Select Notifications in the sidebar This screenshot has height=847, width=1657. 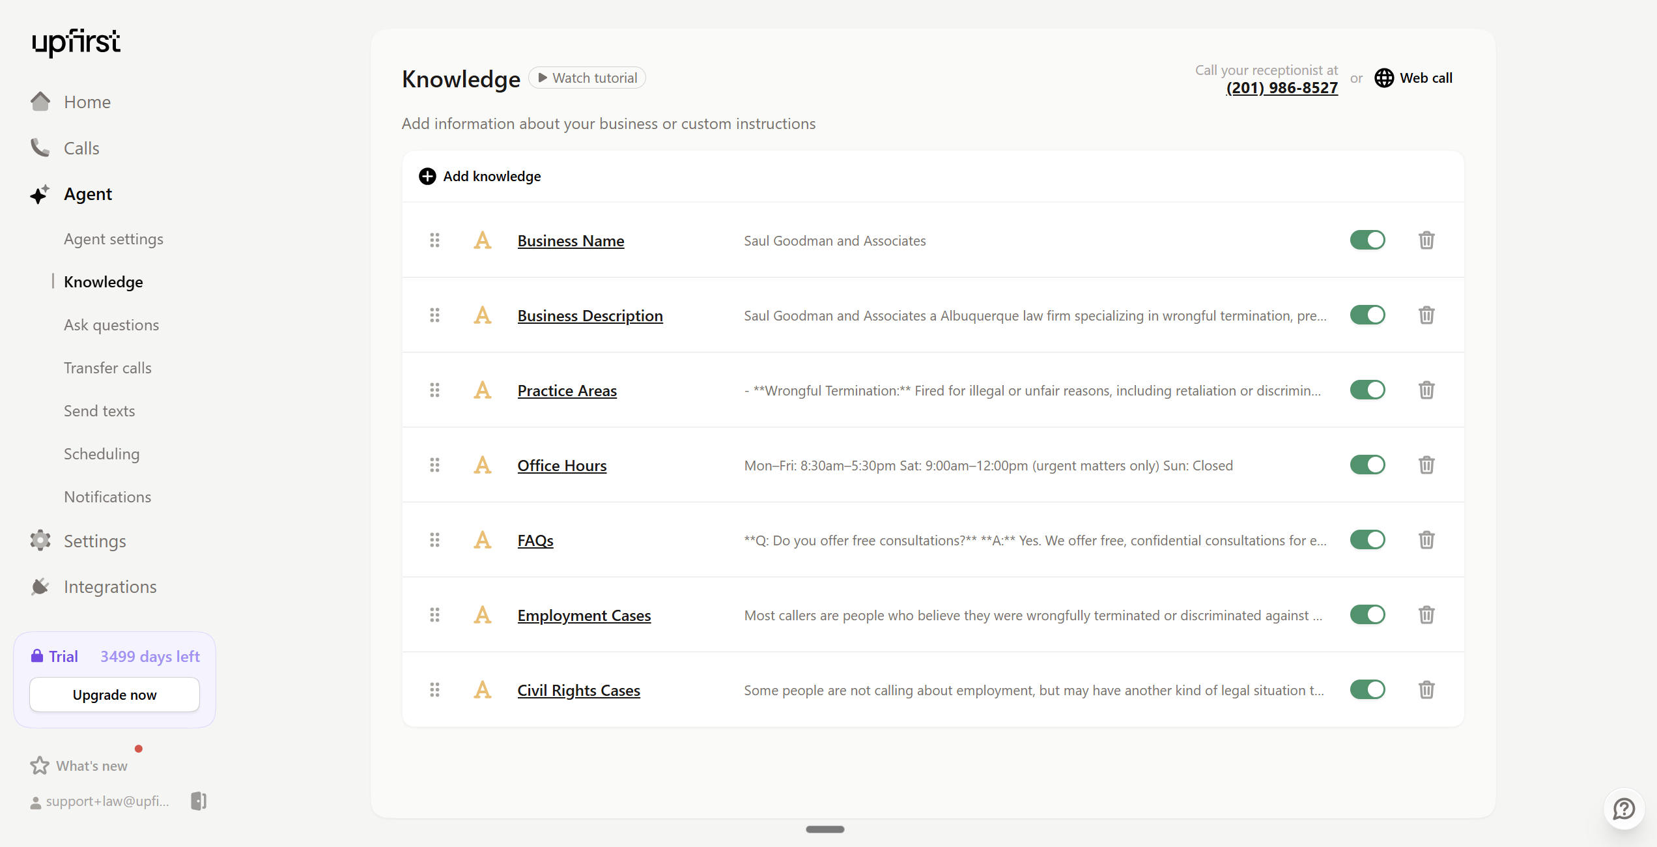(x=107, y=496)
